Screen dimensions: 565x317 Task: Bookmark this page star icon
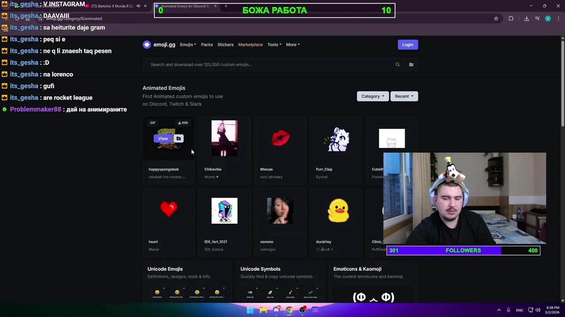496,18
